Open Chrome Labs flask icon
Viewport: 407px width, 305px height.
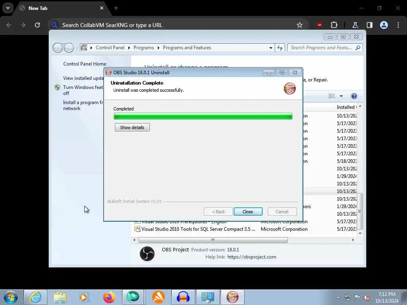tap(355, 25)
